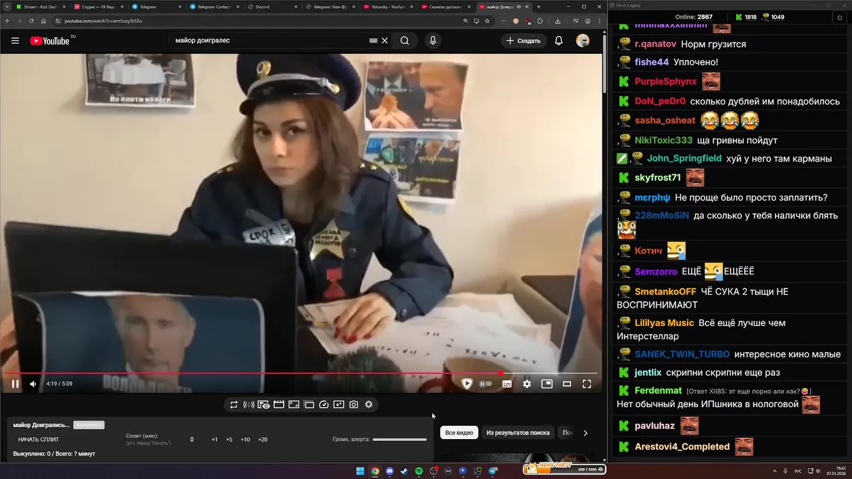
Task: Open the on-screen keyboard in the search box
Action: click(373, 41)
